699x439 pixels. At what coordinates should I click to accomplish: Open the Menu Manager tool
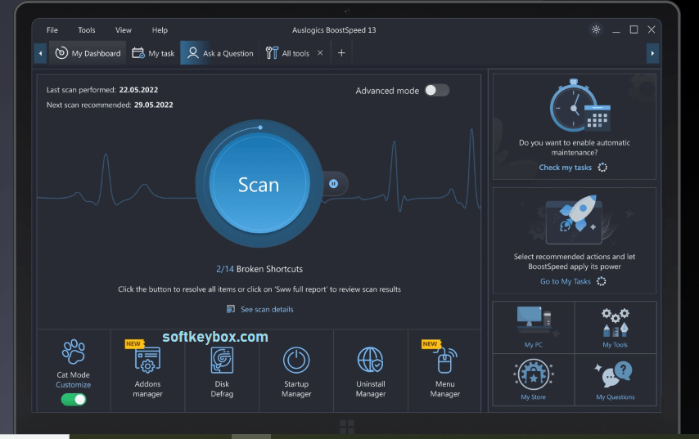point(445,370)
